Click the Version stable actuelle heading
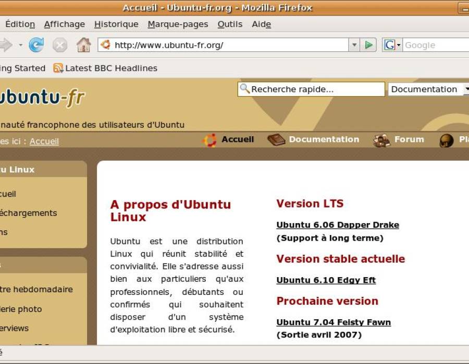 [341, 258]
